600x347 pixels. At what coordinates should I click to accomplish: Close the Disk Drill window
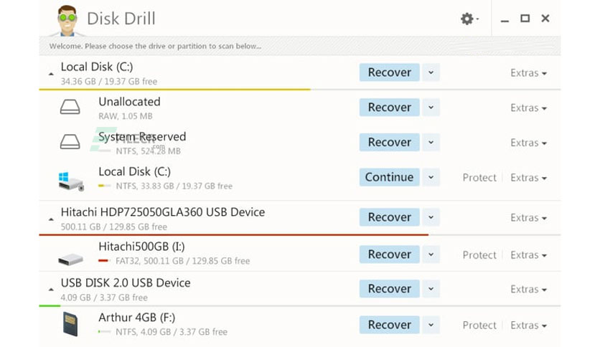click(545, 19)
